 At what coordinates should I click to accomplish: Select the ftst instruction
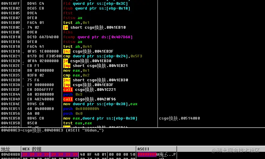coord(68,13)
